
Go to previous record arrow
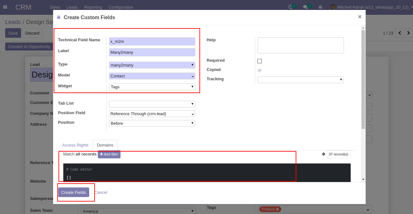coord(400,33)
